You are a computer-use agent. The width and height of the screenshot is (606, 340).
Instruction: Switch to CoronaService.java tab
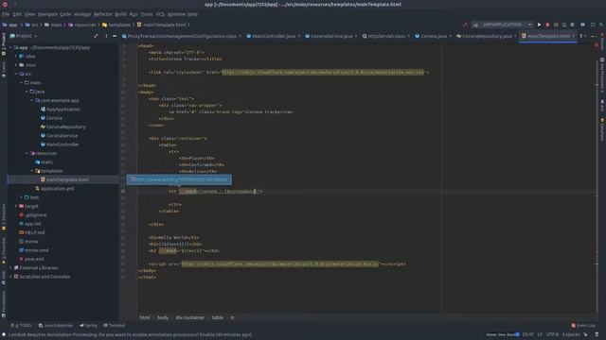tap(331, 36)
